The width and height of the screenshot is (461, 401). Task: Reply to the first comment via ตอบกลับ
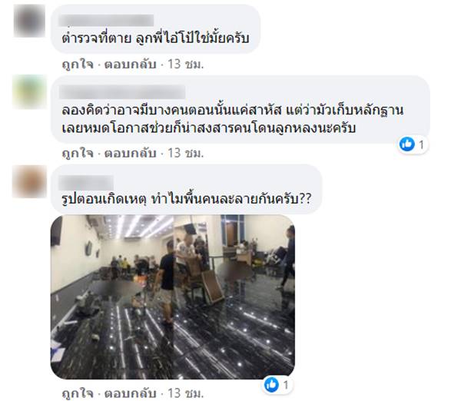[131, 64]
